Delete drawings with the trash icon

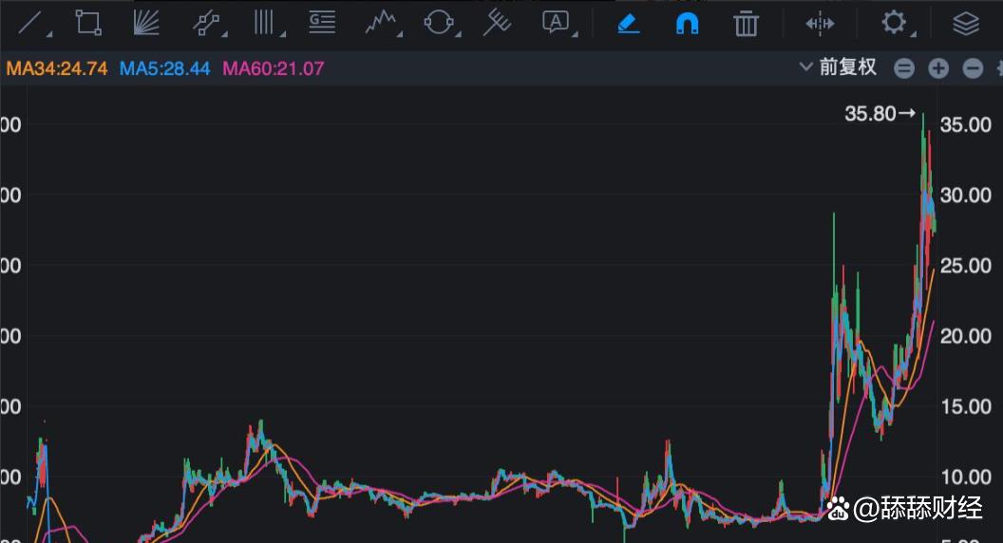(747, 23)
